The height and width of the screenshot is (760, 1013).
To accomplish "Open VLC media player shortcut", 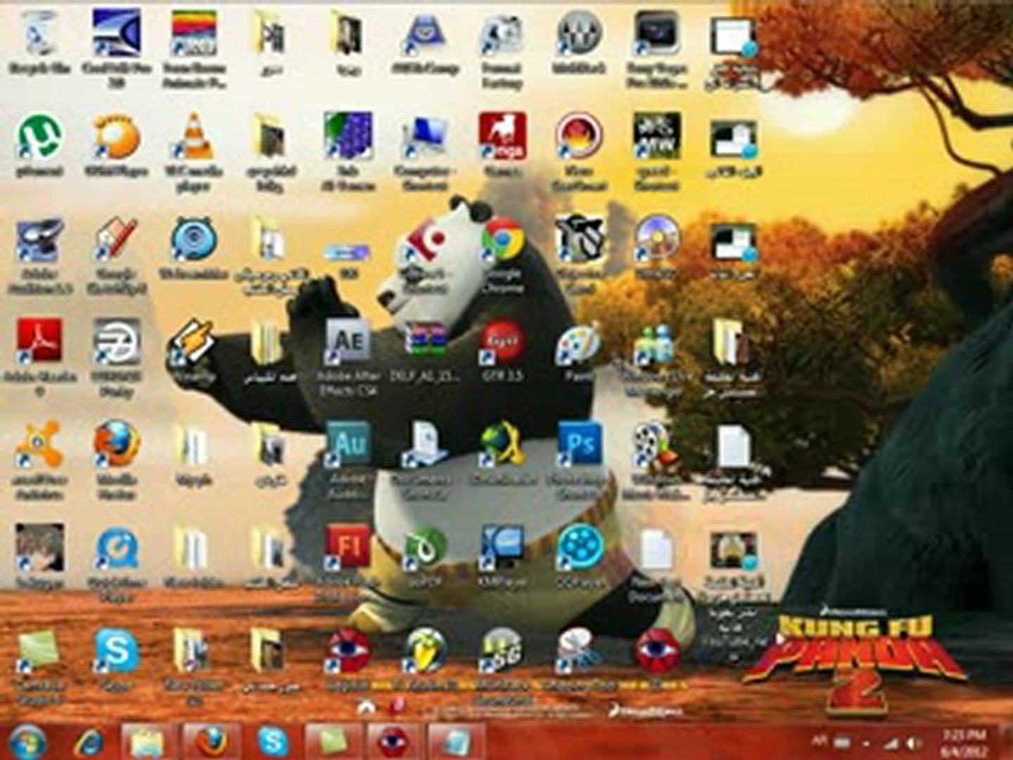I will (x=193, y=151).
